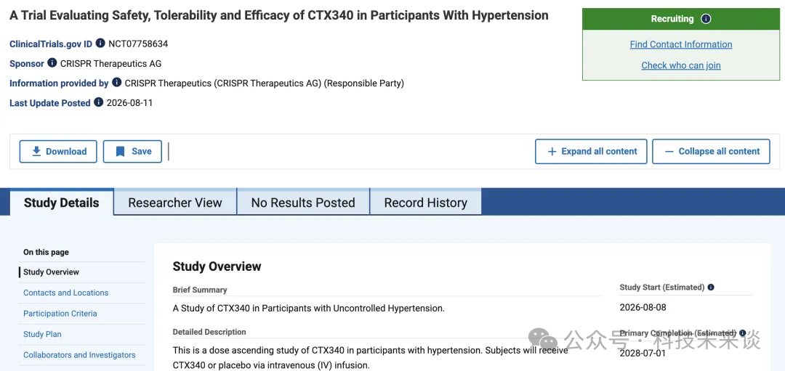Switch to the Researcher View tab

tap(175, 203)
